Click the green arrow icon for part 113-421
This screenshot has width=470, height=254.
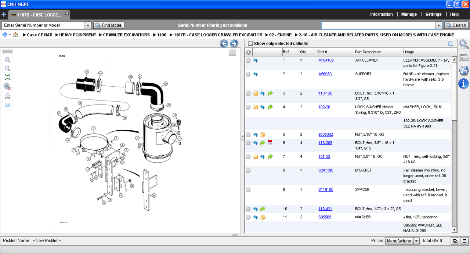(x=263, y=209)
